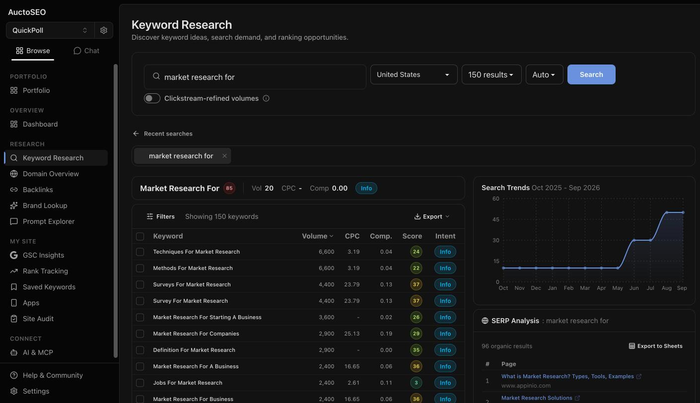The image size is (700, 403).
Task: Select all keywords with header checkbox
Action: 140,236
